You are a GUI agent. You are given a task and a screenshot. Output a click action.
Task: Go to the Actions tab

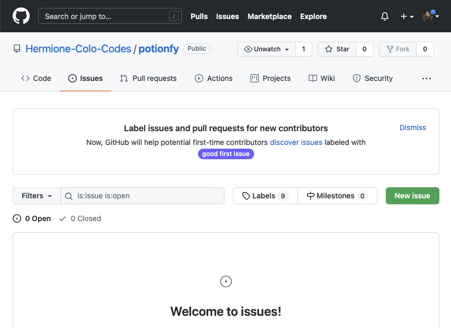(x=214, y=78)
